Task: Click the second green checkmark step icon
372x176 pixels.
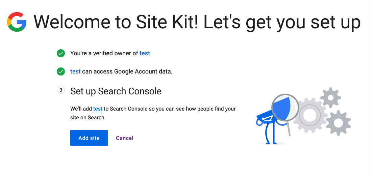Action: point(61,71)
